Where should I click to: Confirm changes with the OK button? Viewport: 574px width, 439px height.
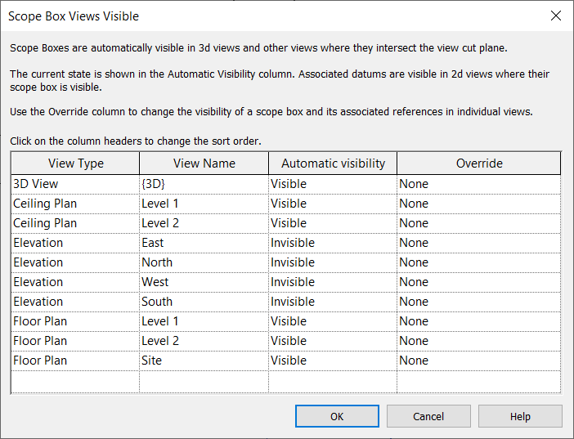[x=337, y=416]
